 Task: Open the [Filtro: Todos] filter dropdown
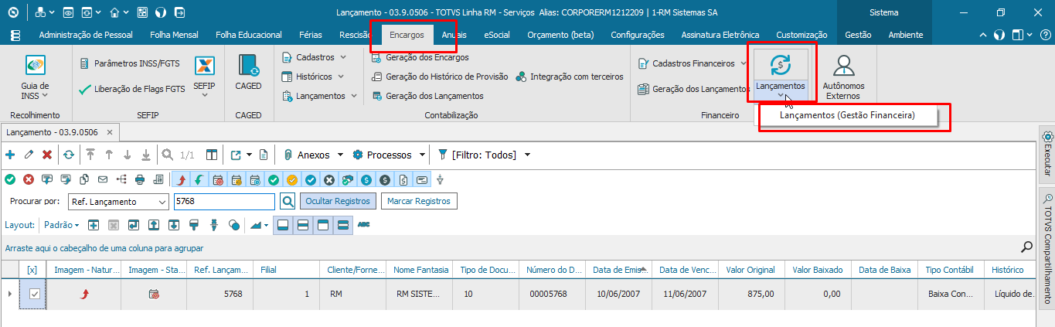pos(527,155)
